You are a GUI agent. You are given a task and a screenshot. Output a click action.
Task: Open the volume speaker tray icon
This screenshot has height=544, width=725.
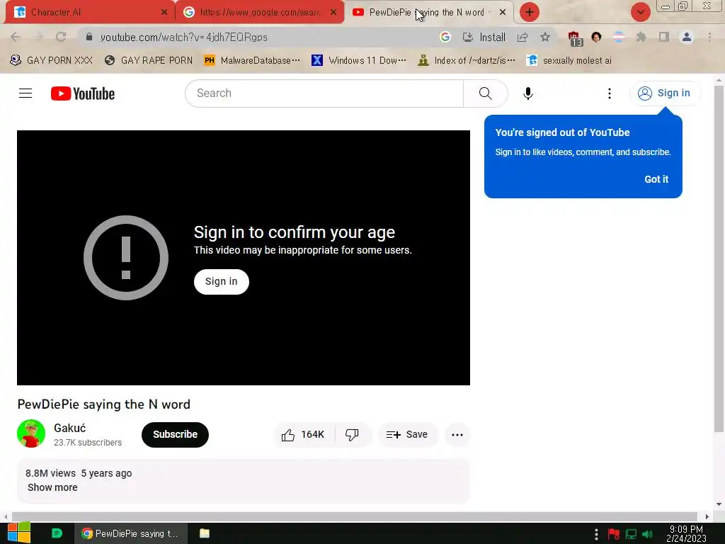click(647, 534)
